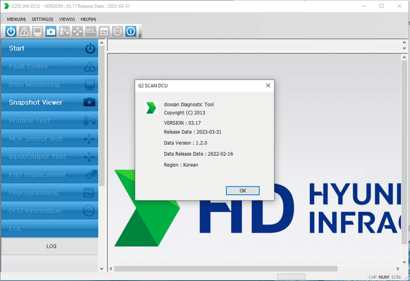Open the MENU(M) menu
Viewport: 410px width, 281px height.
(16, 19)
